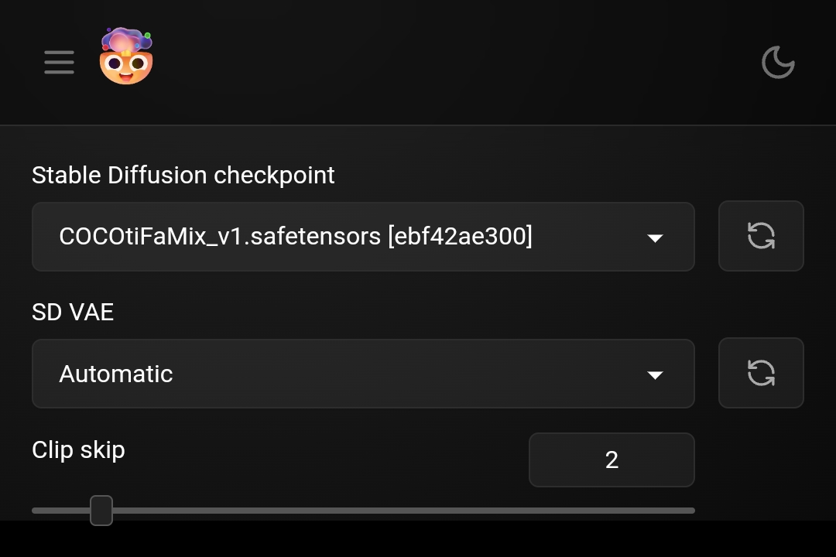The image size is (836, 557).
Task: Click the reload icon beside the VAE selector
Action: 761,373
